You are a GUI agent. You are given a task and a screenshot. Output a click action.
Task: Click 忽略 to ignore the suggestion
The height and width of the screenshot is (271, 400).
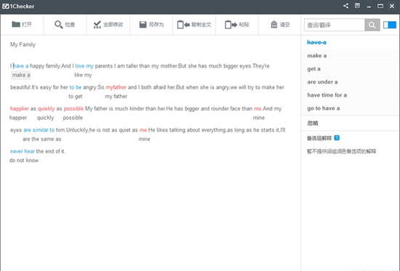pos(313,124)
